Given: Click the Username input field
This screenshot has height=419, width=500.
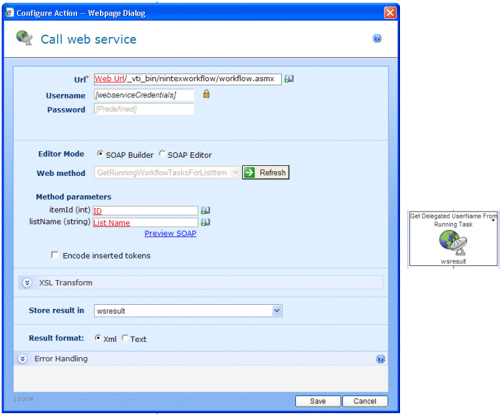Looking at the screenshot, I should coord(144,95).
